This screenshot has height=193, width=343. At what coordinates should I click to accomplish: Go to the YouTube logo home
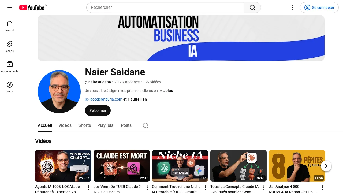pos(32,8)
